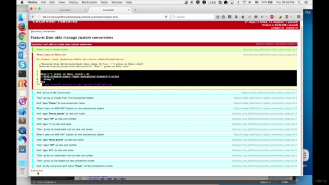Click Collapse All link
The image size is (329, 185).
pos(278,28)
